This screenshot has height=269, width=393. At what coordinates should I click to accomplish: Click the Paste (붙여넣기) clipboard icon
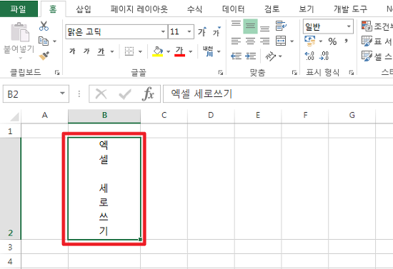pos(19,32)
